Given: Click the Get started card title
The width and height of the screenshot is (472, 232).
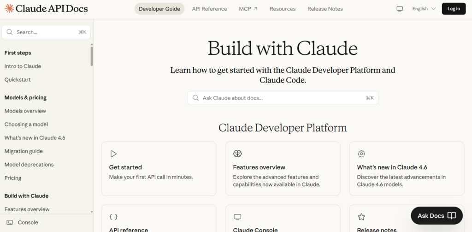Looking at the screenshot, I should [125, 167].
